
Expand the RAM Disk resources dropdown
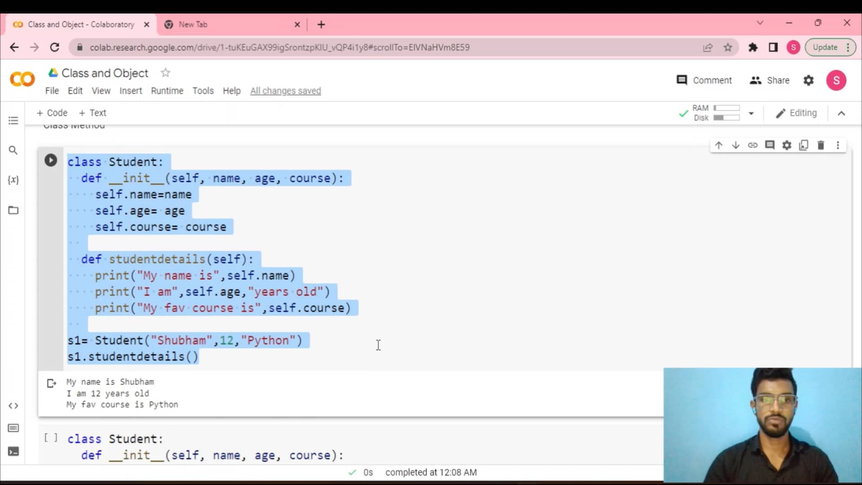pyautogui.click(x=751, y=113)
